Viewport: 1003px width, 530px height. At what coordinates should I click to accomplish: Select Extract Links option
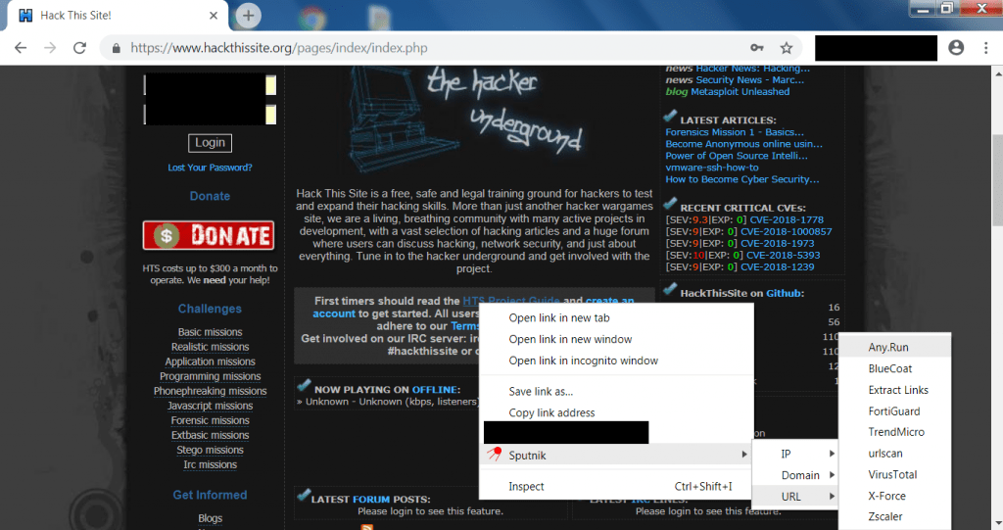(x=895, y=390)
